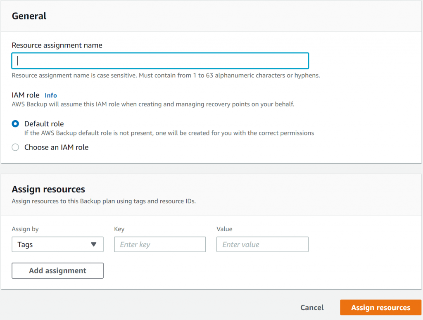Select the Default role radio option
The height and width of the screenshot is (320, 423).
[15, 124]
